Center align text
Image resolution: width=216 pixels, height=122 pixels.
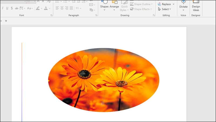(62, 8)
